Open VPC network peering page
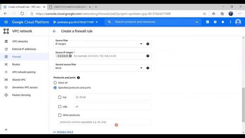Image resolution: width=245 pixels, height=138 pixels. 24,72
